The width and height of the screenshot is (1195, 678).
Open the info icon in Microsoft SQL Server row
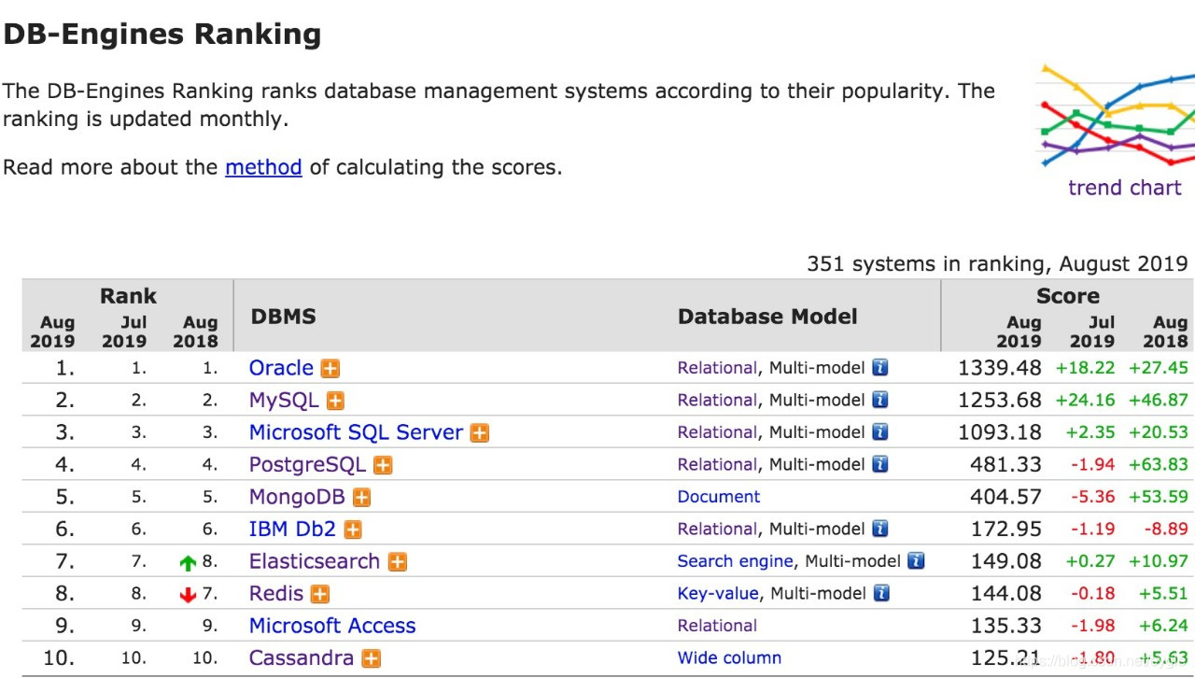click(880, 432)
